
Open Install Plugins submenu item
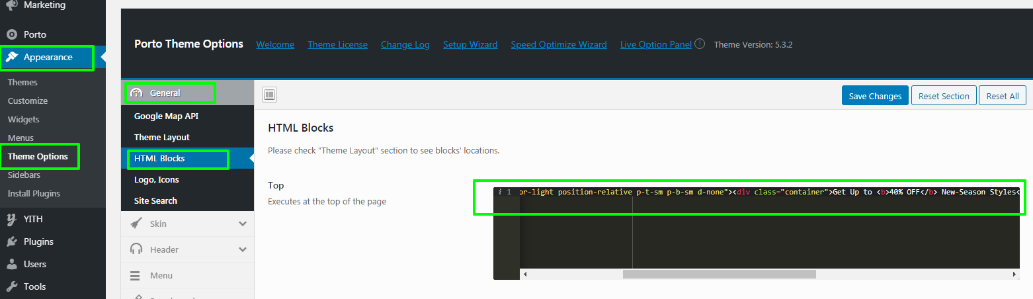pos(34,194)
